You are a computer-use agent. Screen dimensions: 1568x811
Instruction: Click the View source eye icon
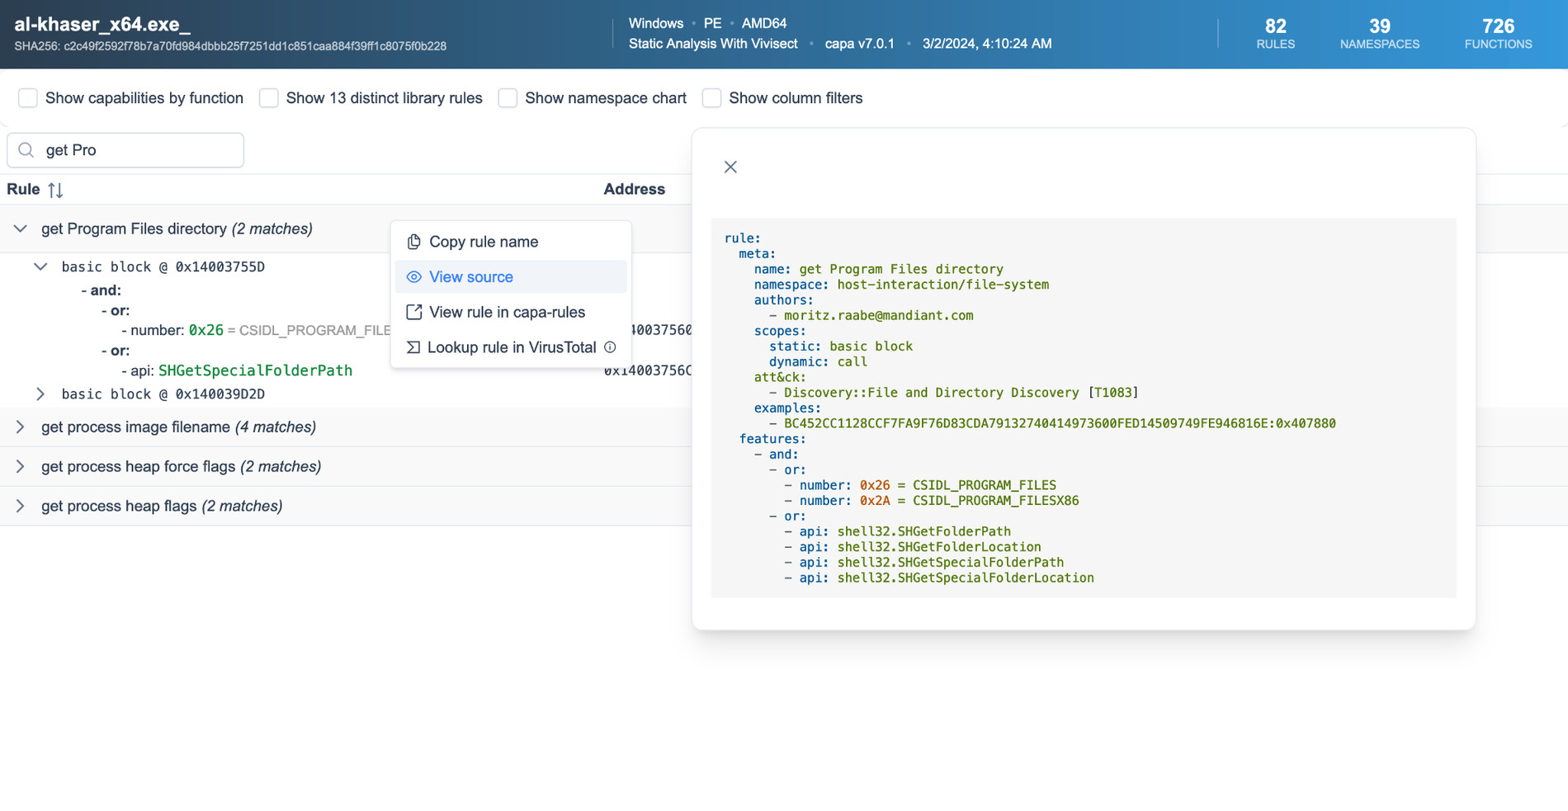click(x=414, y=277)
